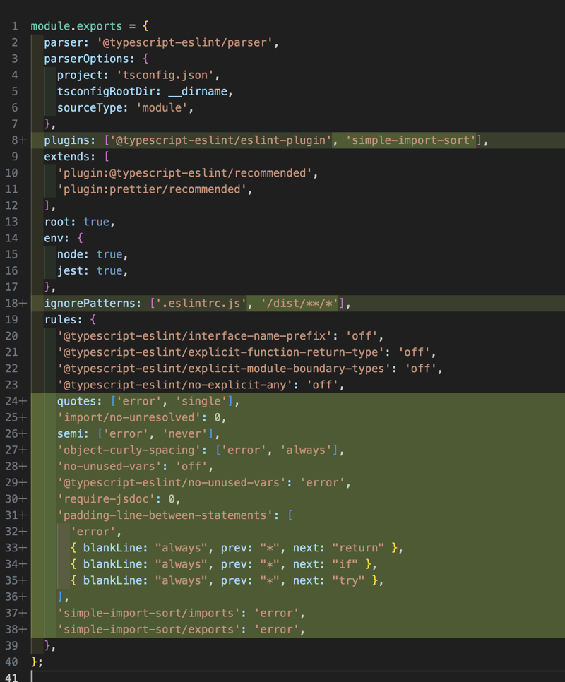Click the '.eslintrc.js' string
This screenshot has height=682, width=565.
point(201,304)
